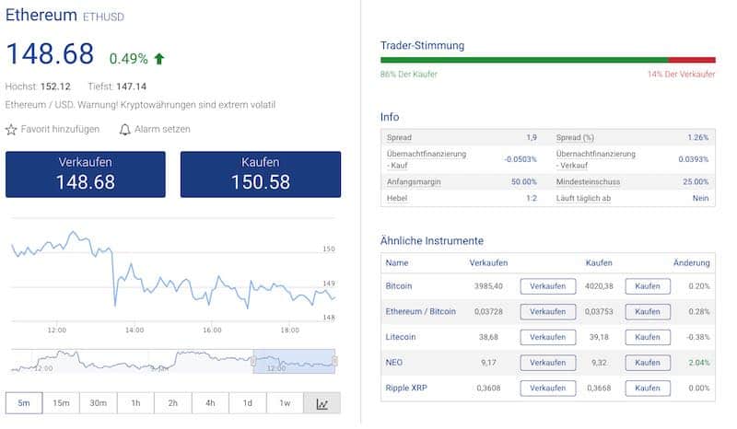The image size is (737, 429).
Task: Click the green buyers portion of sentiment bar
Action: 524,60
